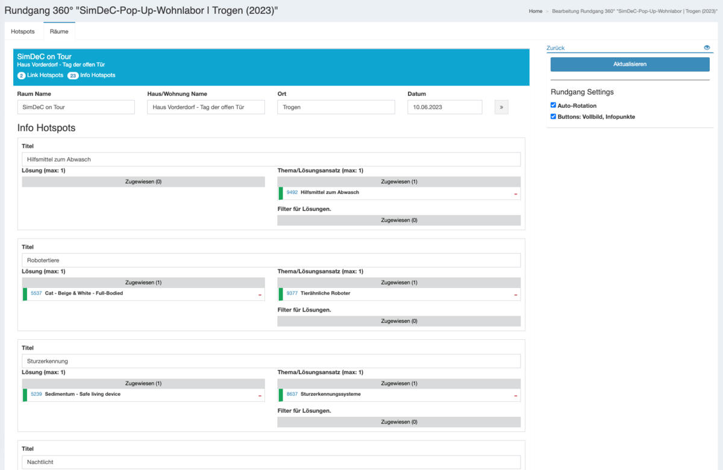Remove Sedimentum - Safe living device via minus
The image size is (723, 470).
point(260,396)
